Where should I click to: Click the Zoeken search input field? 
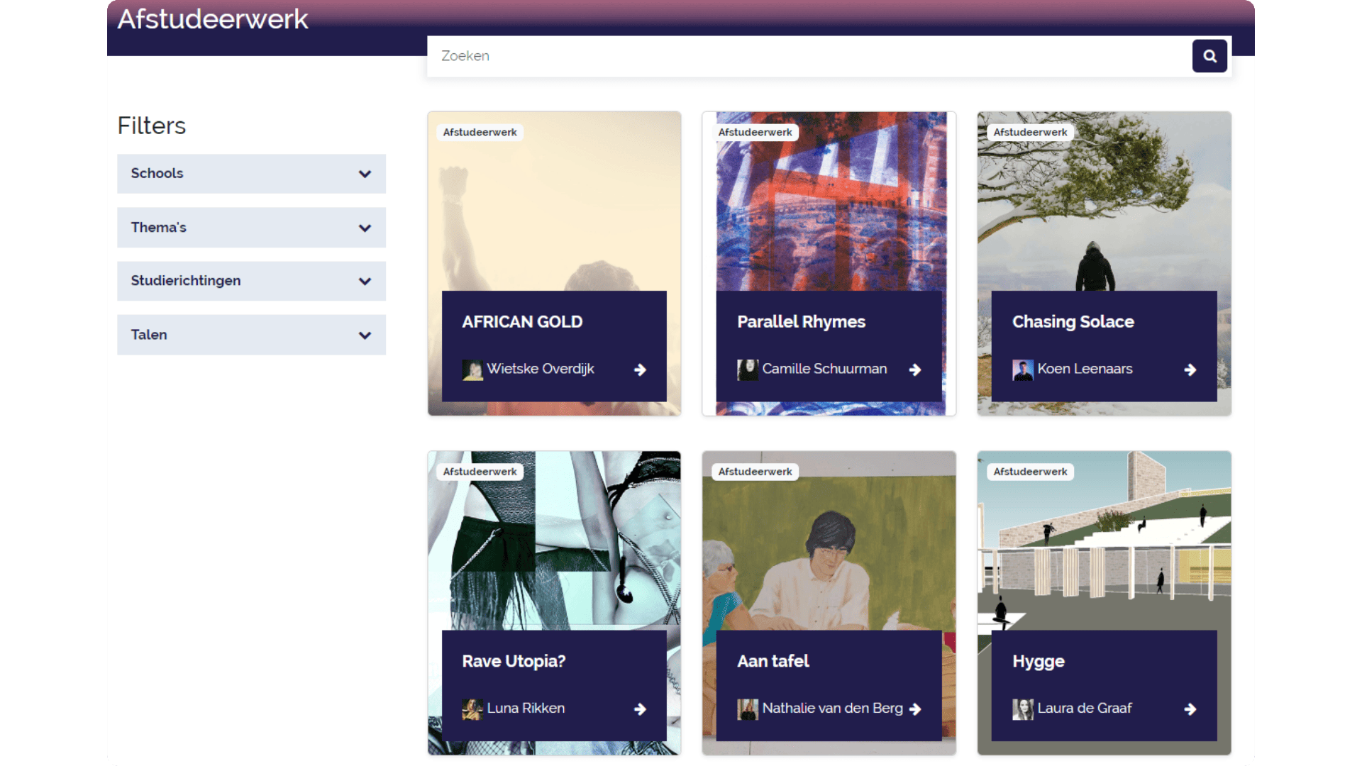point(809,56)
